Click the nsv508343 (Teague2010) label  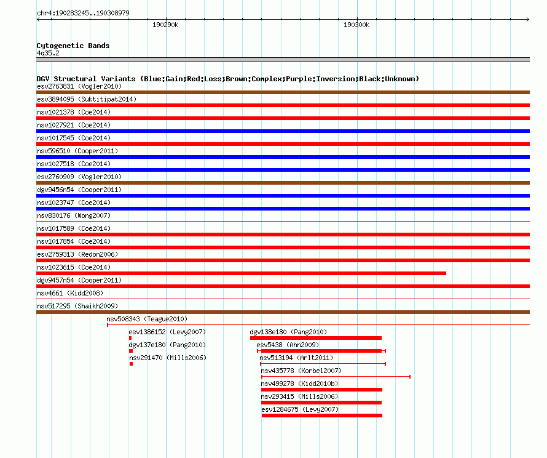click(147, 319)
